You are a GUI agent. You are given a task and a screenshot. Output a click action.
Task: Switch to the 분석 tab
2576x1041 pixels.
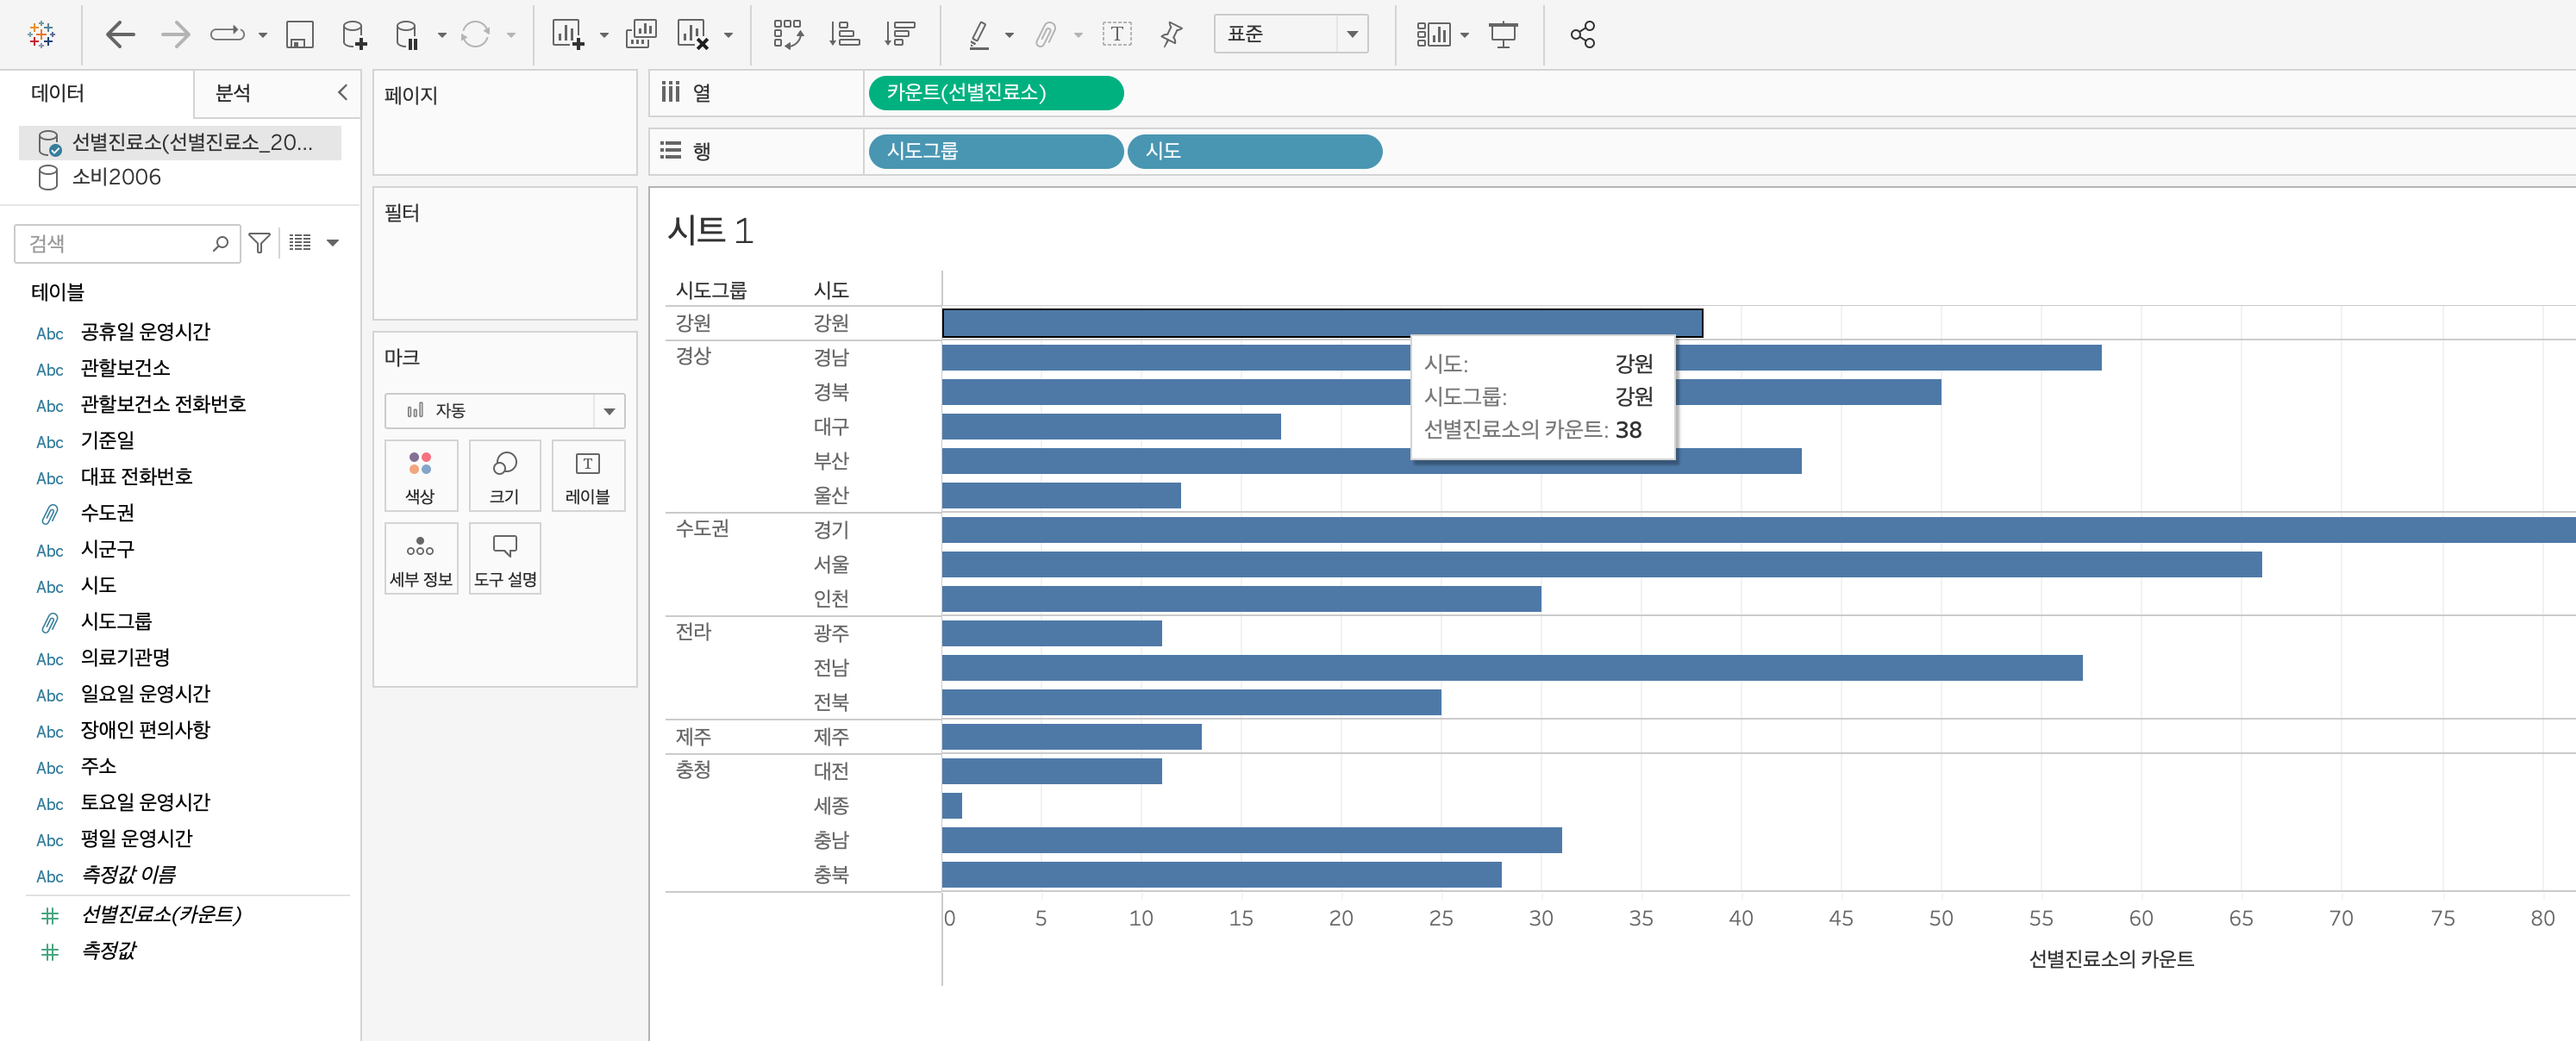(233, 93)
